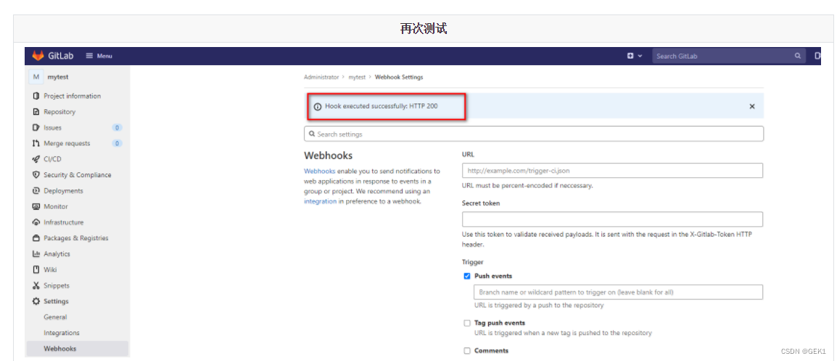Go to Merge requests in sidebar
The height and width of the screenshot is (361, 837).
click(x=67, y=143)
